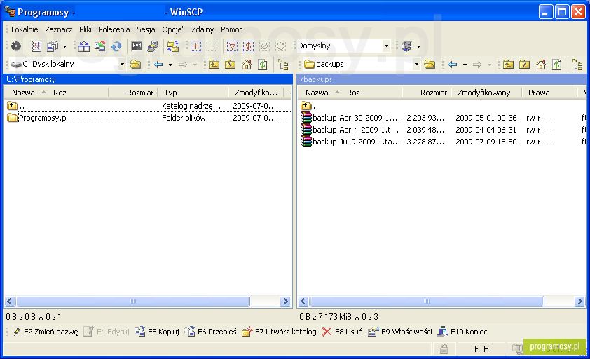Select the Programosy.pl folder
The image size is (590, 359).
click(43, 118)
